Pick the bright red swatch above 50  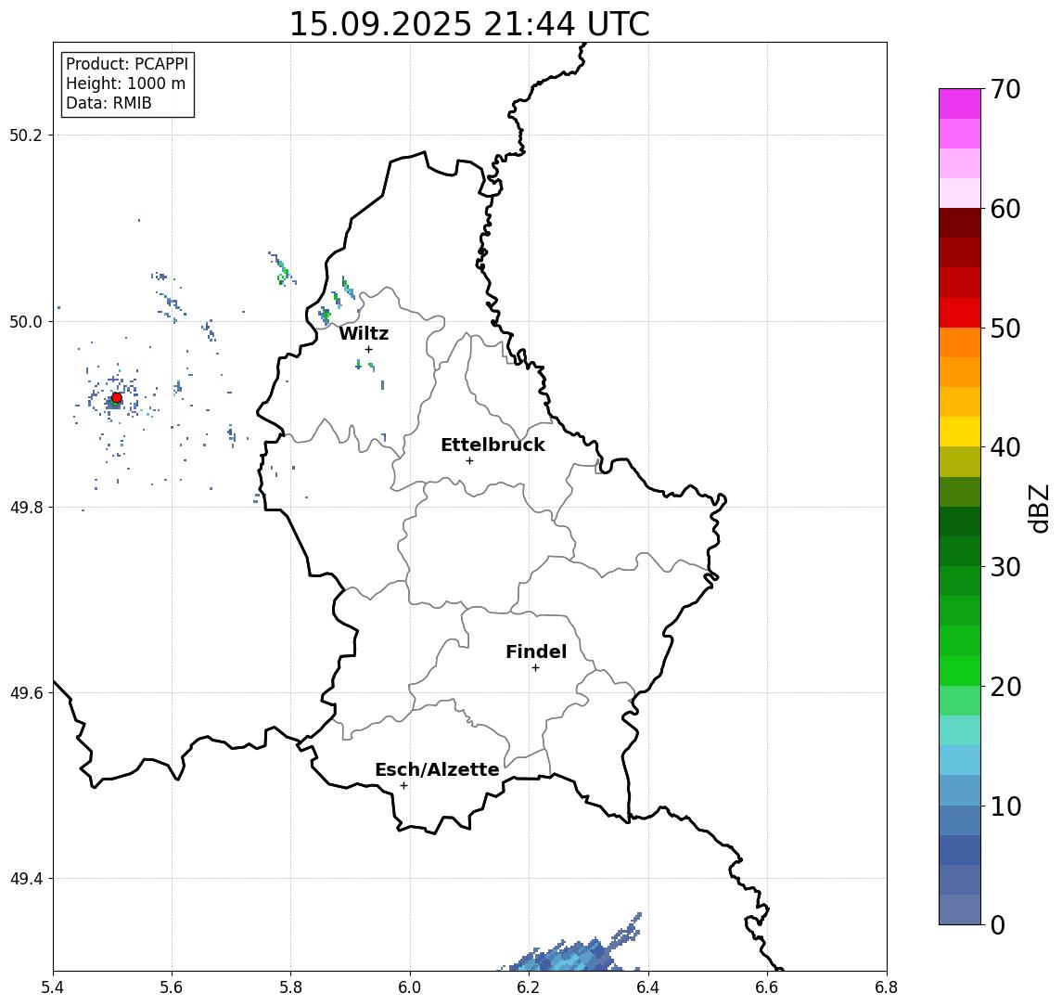pyautogui.click(x=960, y=313)
